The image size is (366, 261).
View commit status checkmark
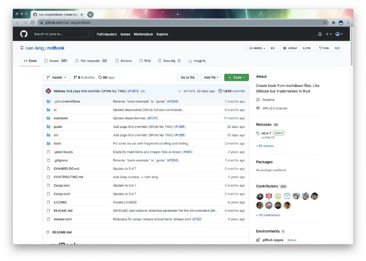(179, 91)
